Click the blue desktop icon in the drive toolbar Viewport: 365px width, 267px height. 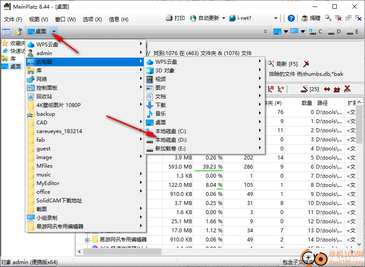click(x=277, y=32)
